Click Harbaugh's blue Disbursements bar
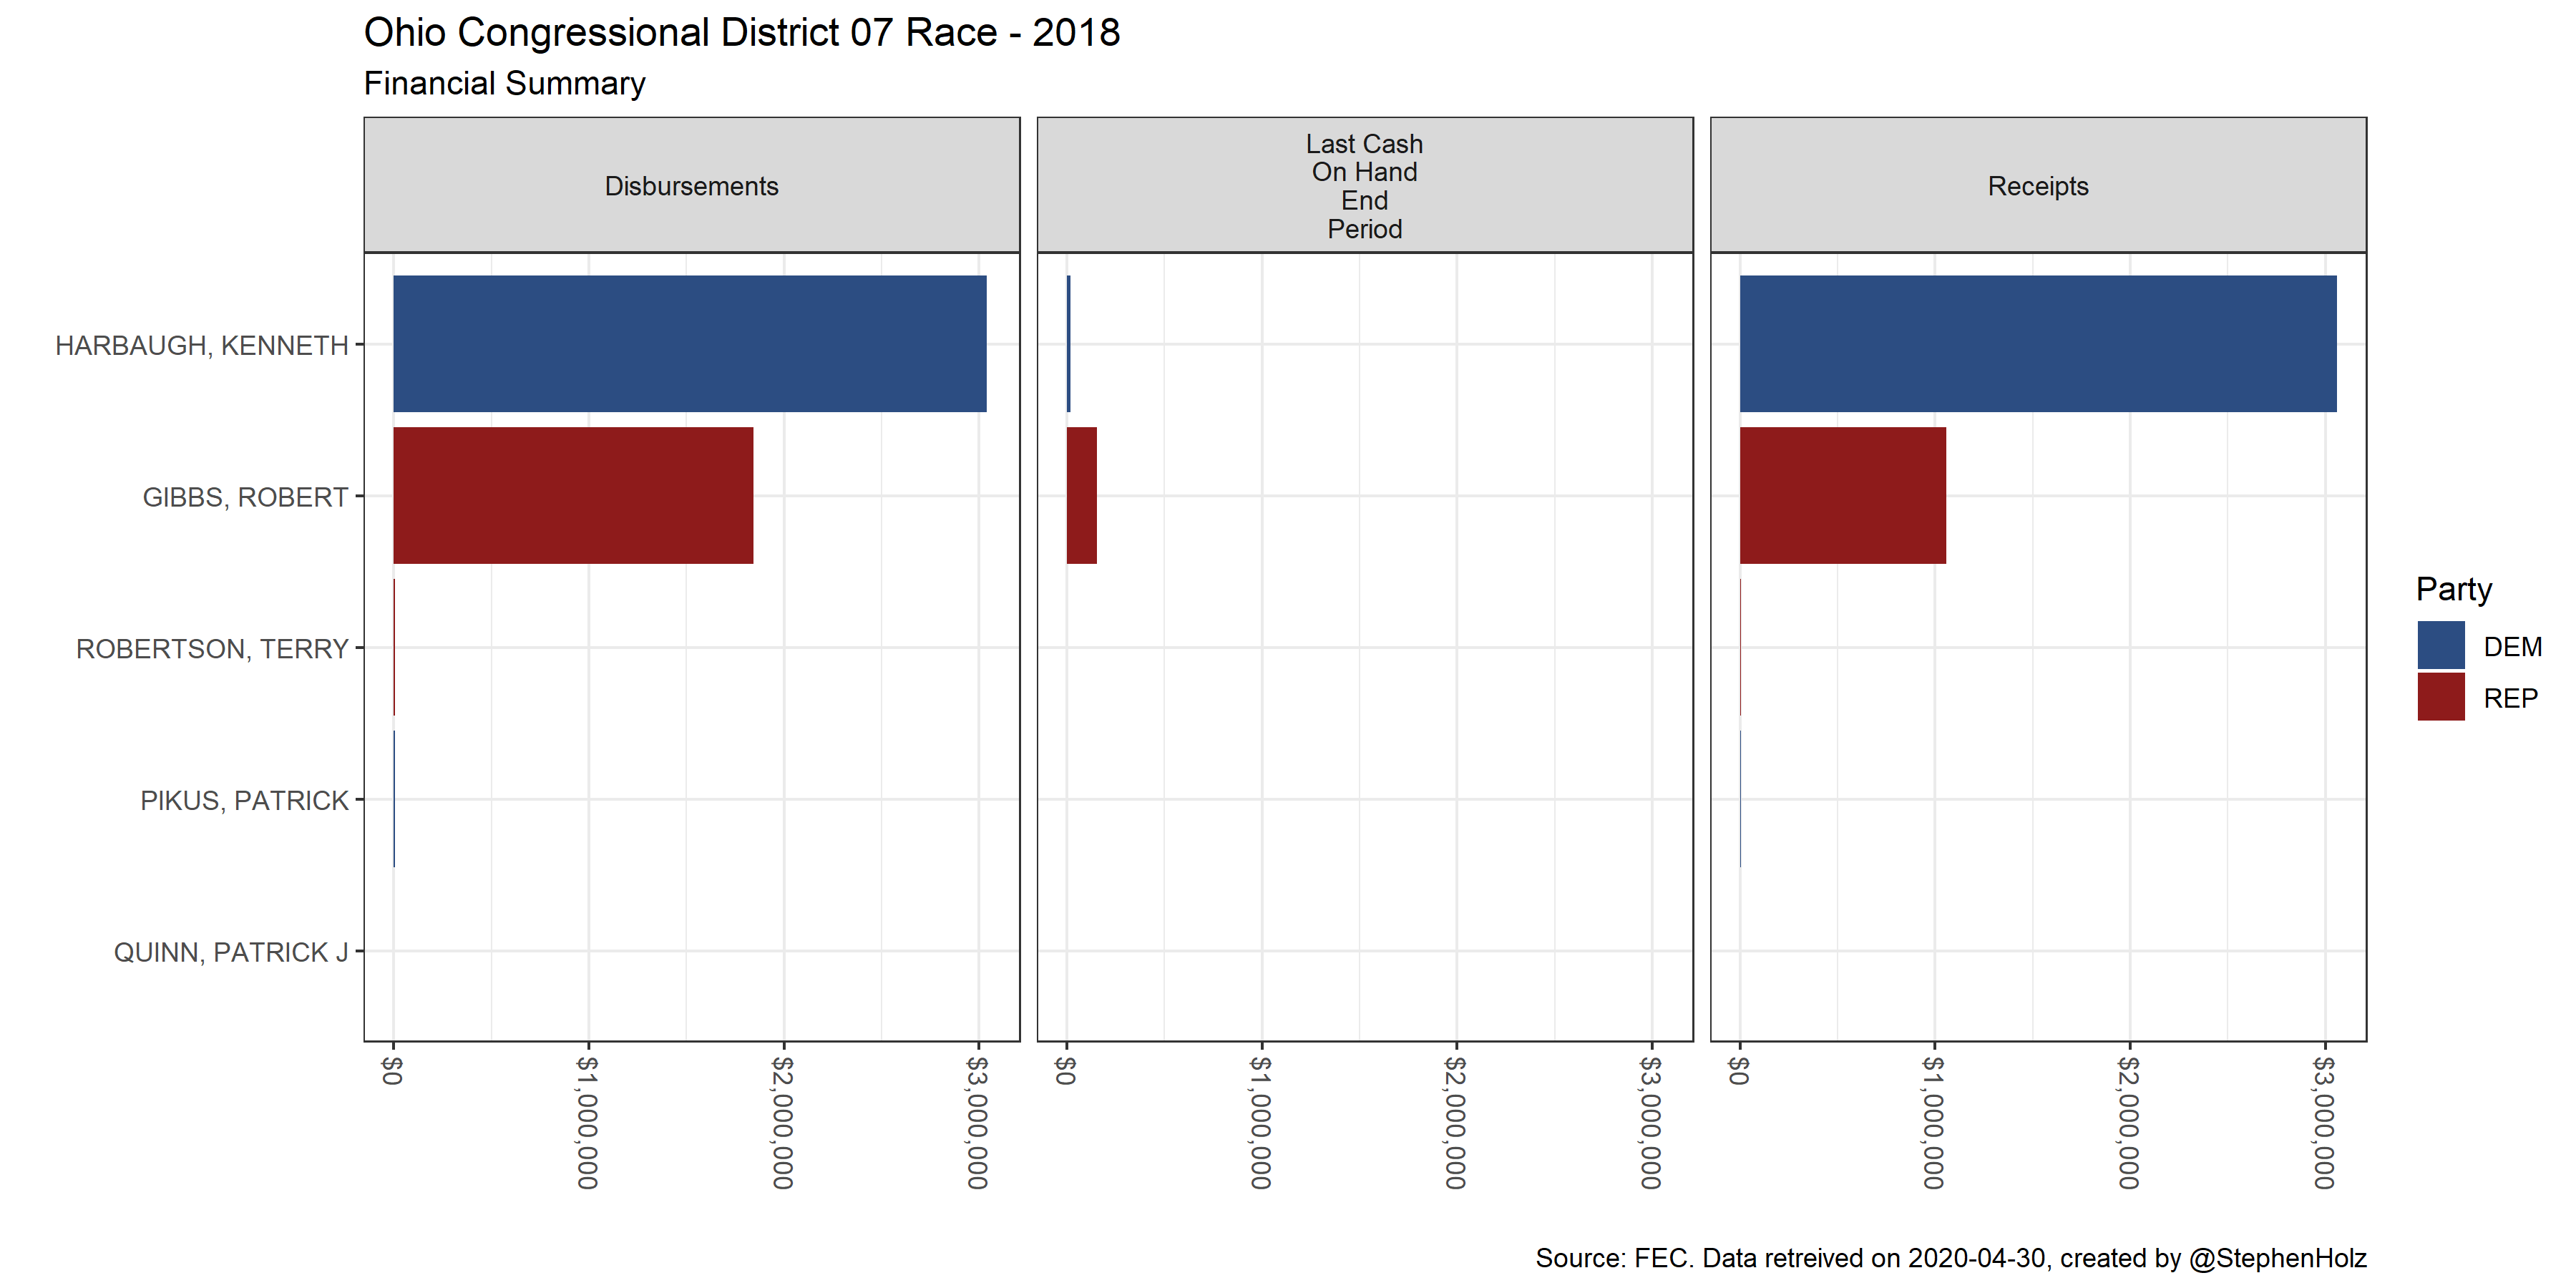2576x1288 pixels. point(689,343)
